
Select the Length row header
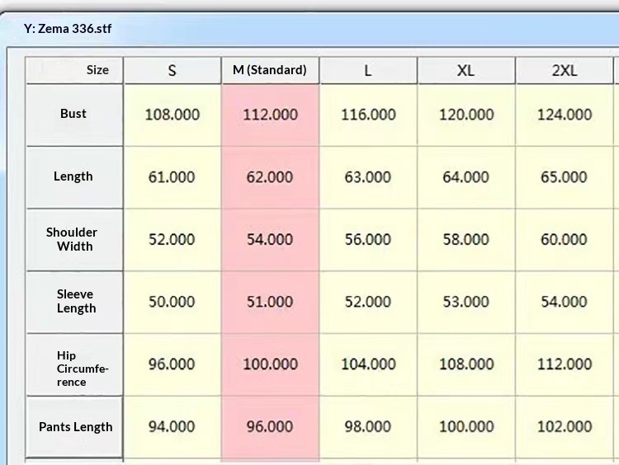(x=74, y=177)
